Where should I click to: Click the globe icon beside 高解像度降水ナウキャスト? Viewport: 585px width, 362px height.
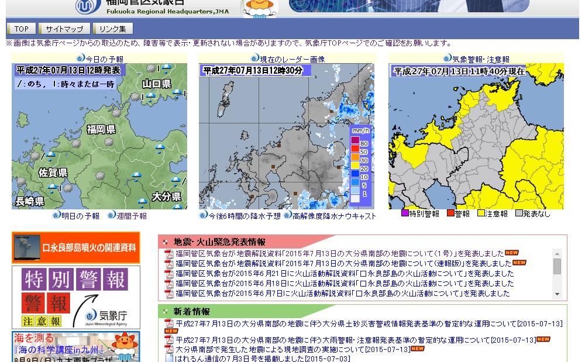coord(288,215)
